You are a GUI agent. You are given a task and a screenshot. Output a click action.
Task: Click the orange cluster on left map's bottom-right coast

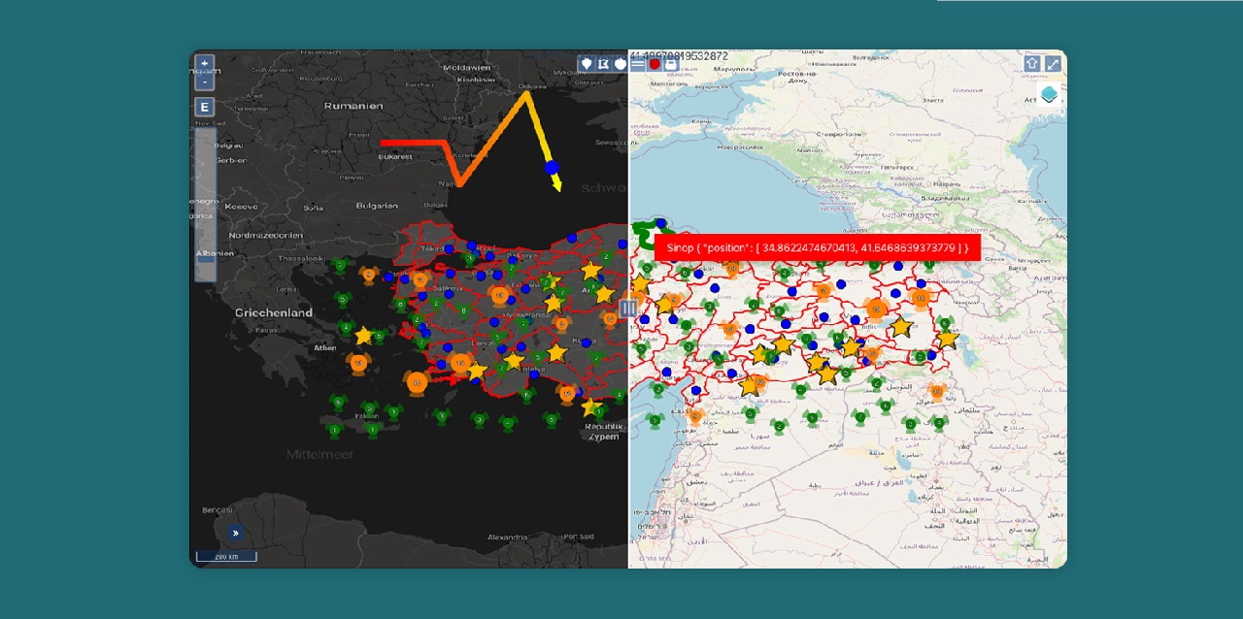pos(567,393)
